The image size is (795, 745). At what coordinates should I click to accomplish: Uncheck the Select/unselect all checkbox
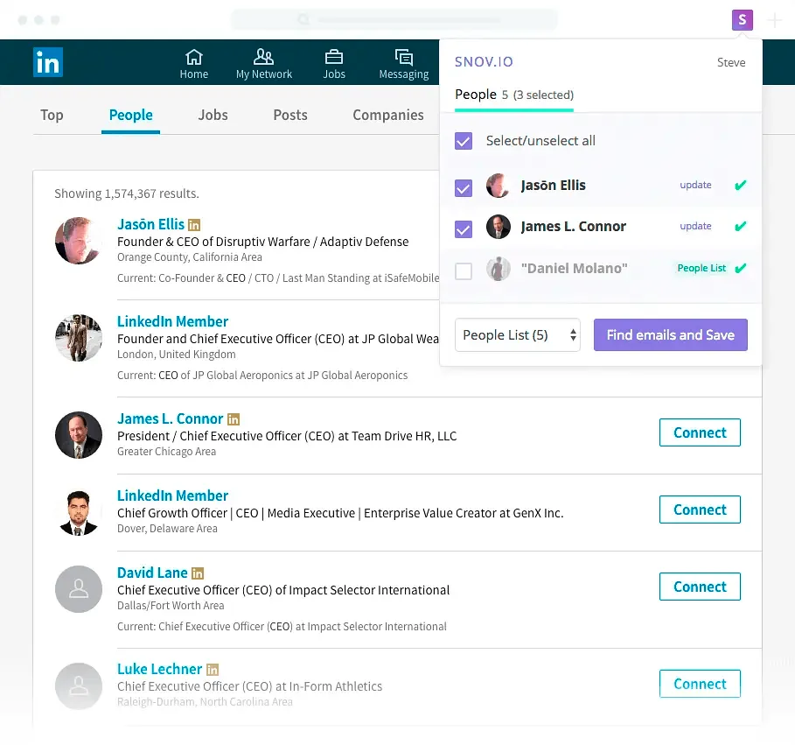[463, 140]
